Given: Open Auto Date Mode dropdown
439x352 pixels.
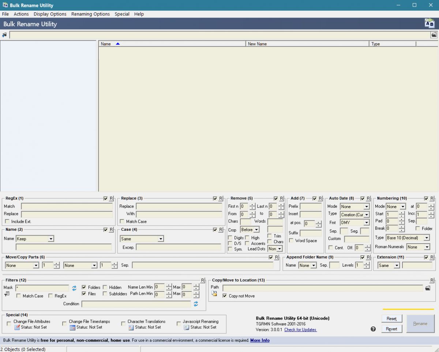Looking at the screenshot, I should [x=355, y=207].
